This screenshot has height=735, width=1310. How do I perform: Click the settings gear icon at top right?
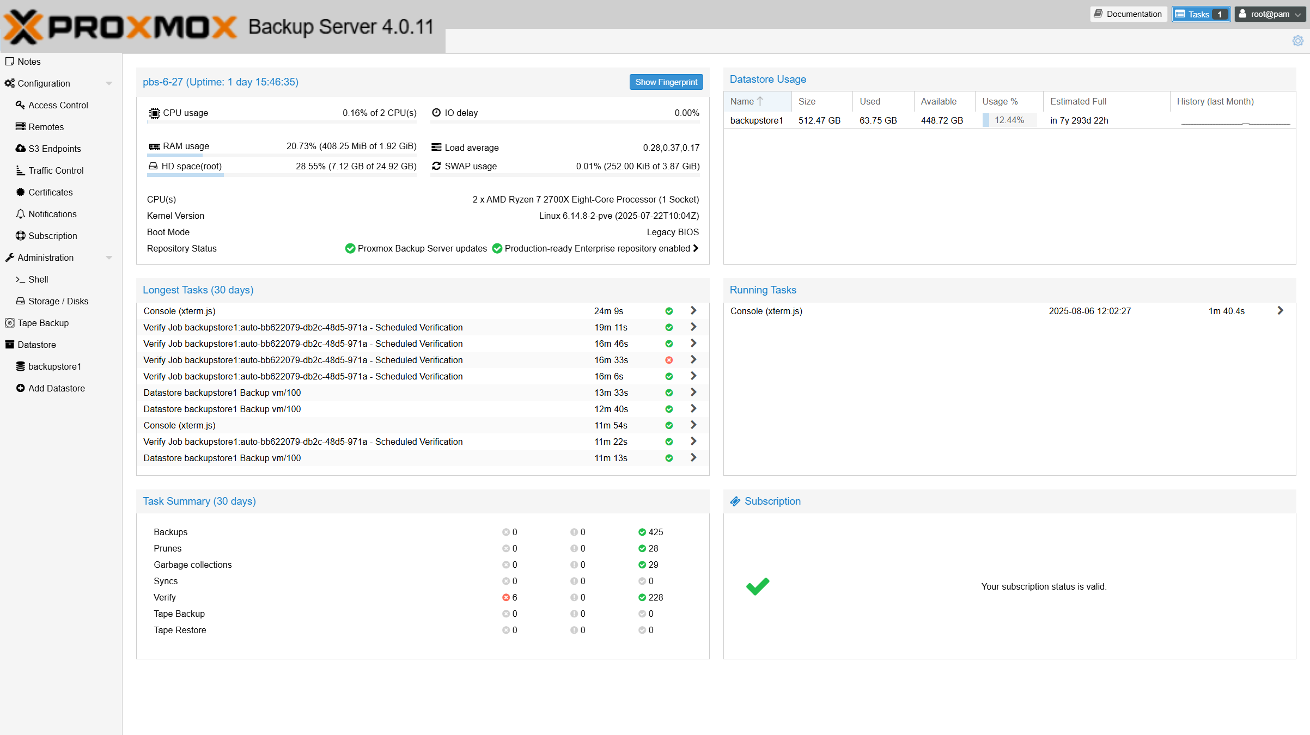[1297, 41]
